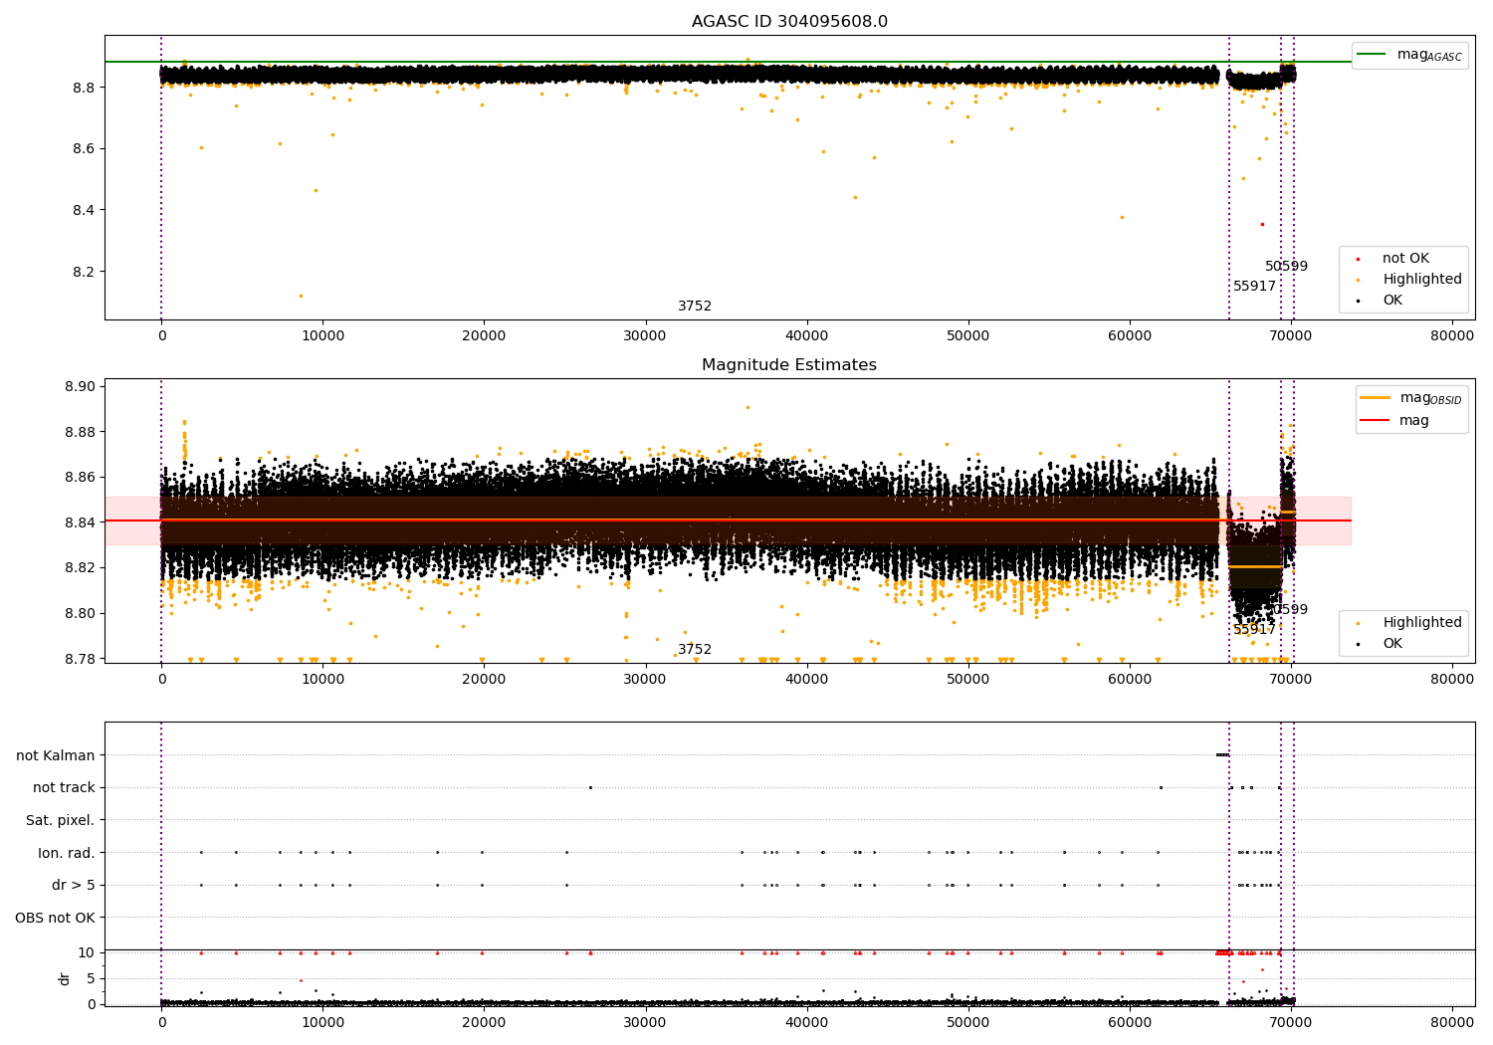
Task: Click the 'not track' row label
Action: 64,788
